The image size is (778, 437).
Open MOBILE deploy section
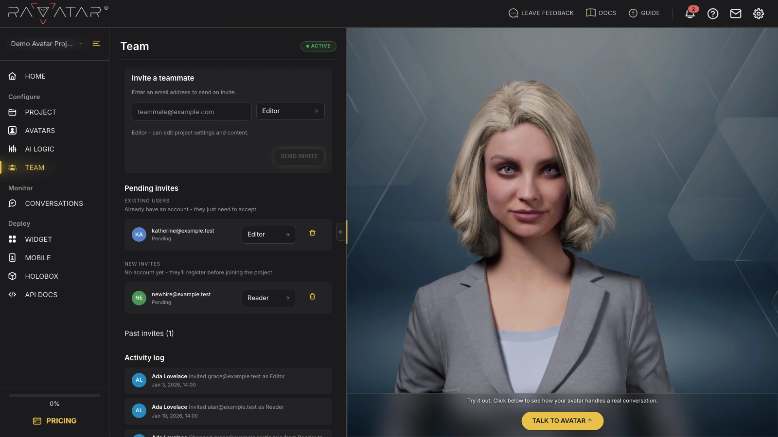tap(38, 258)
